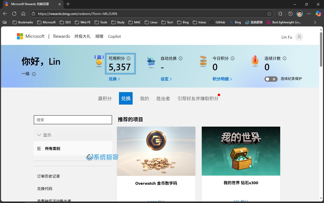Click the 兑换 link under available points
Screen dimensions: 324x203
click(114, 79)
